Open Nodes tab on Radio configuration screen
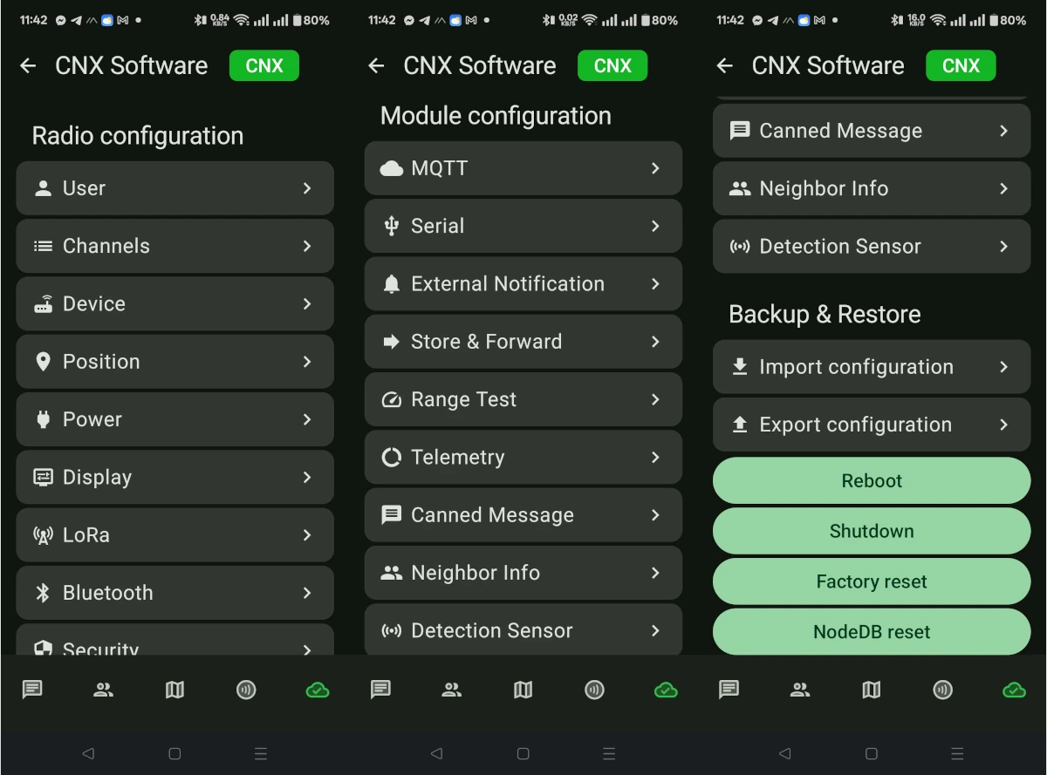Screen dimensions: 1047x775 click(x=103, y=690)
